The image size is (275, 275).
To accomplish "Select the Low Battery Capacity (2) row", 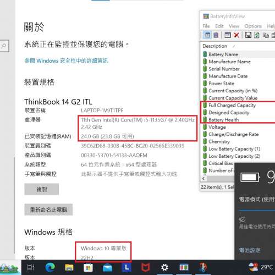I will tap(238, 156).
